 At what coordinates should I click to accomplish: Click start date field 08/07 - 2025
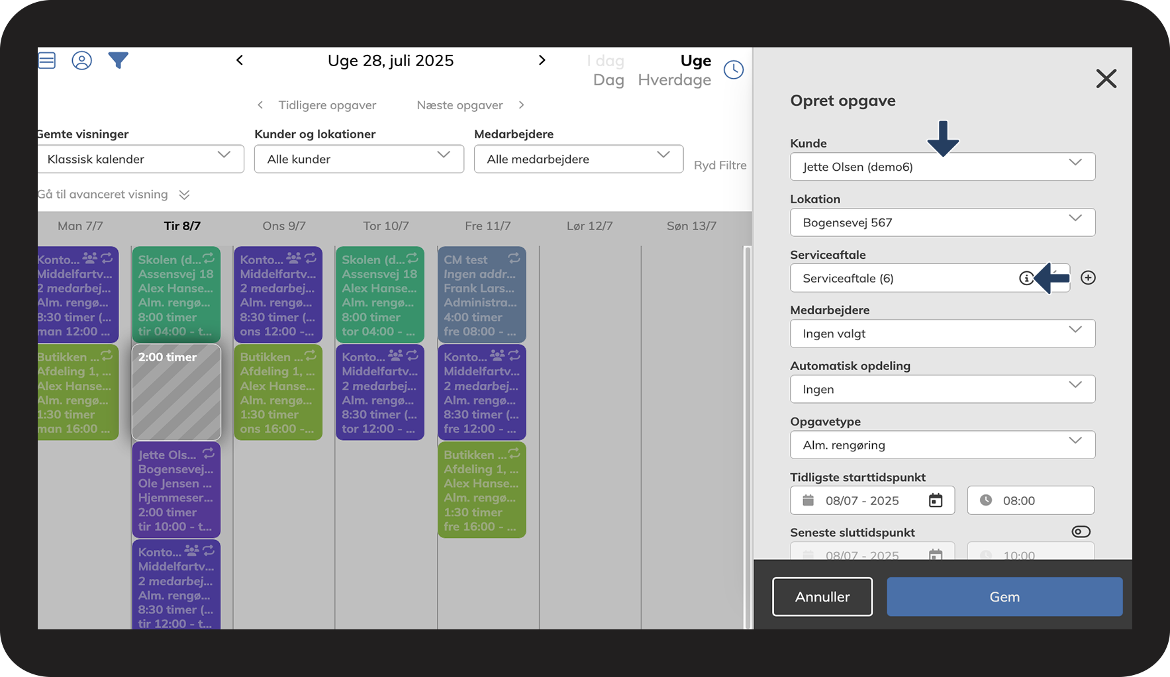coord(872,500)
